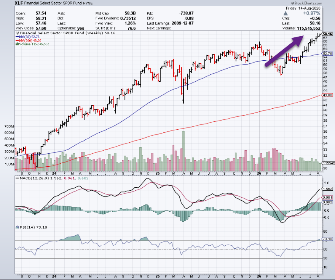Image resolution: width=335 pixels, height=280 pixels.
Task: Select the SCTR (ETF) value 76.6
Action: coord(132,28)
